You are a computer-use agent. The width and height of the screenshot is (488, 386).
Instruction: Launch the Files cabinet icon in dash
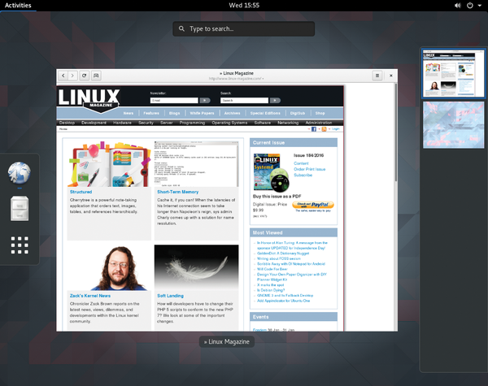point(20,209)
